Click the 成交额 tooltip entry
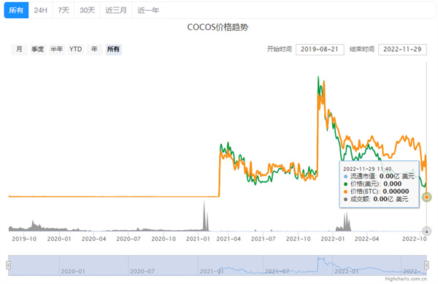Screen dimensions: 438x284 pos(376,199)
